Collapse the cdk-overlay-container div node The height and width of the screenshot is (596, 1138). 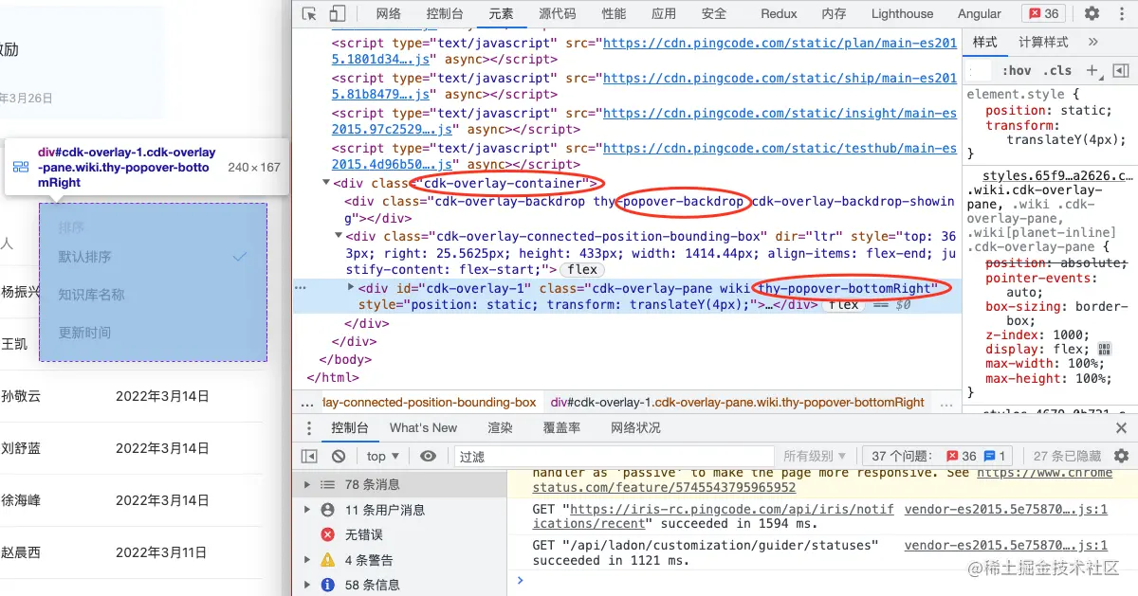coord(326,183)
